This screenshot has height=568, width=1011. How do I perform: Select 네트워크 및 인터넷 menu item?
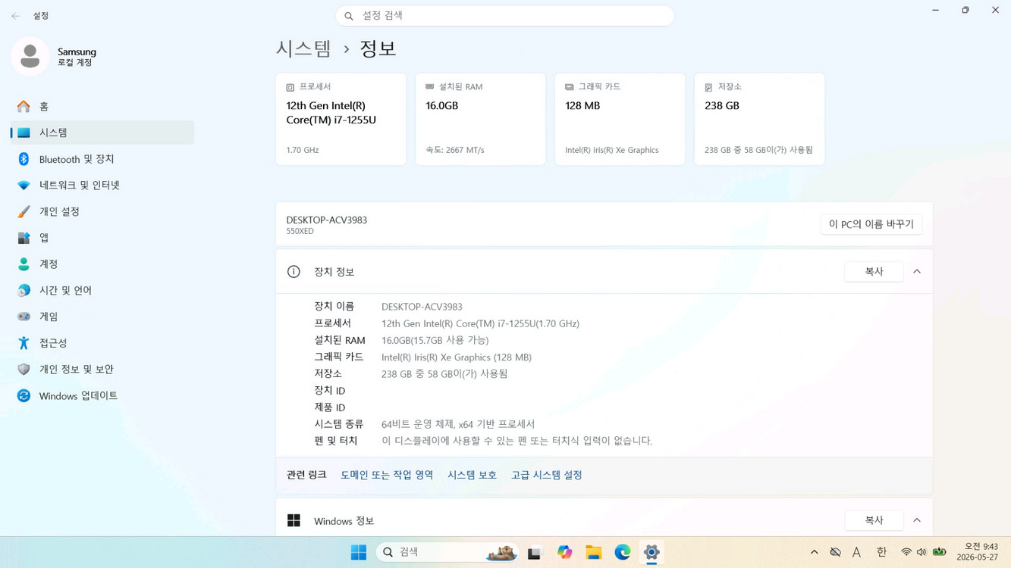point(102,186)
